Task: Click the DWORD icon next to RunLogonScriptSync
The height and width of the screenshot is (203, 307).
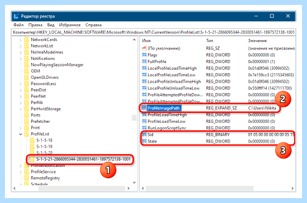Action: pyautogui.click(x=144, y=128)
